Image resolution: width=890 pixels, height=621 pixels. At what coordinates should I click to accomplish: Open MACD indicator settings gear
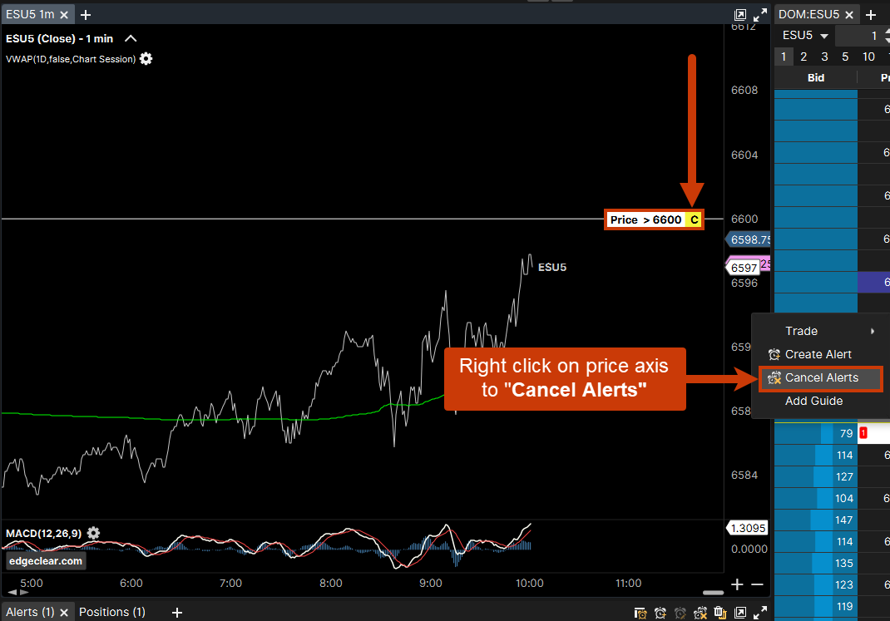93,533
